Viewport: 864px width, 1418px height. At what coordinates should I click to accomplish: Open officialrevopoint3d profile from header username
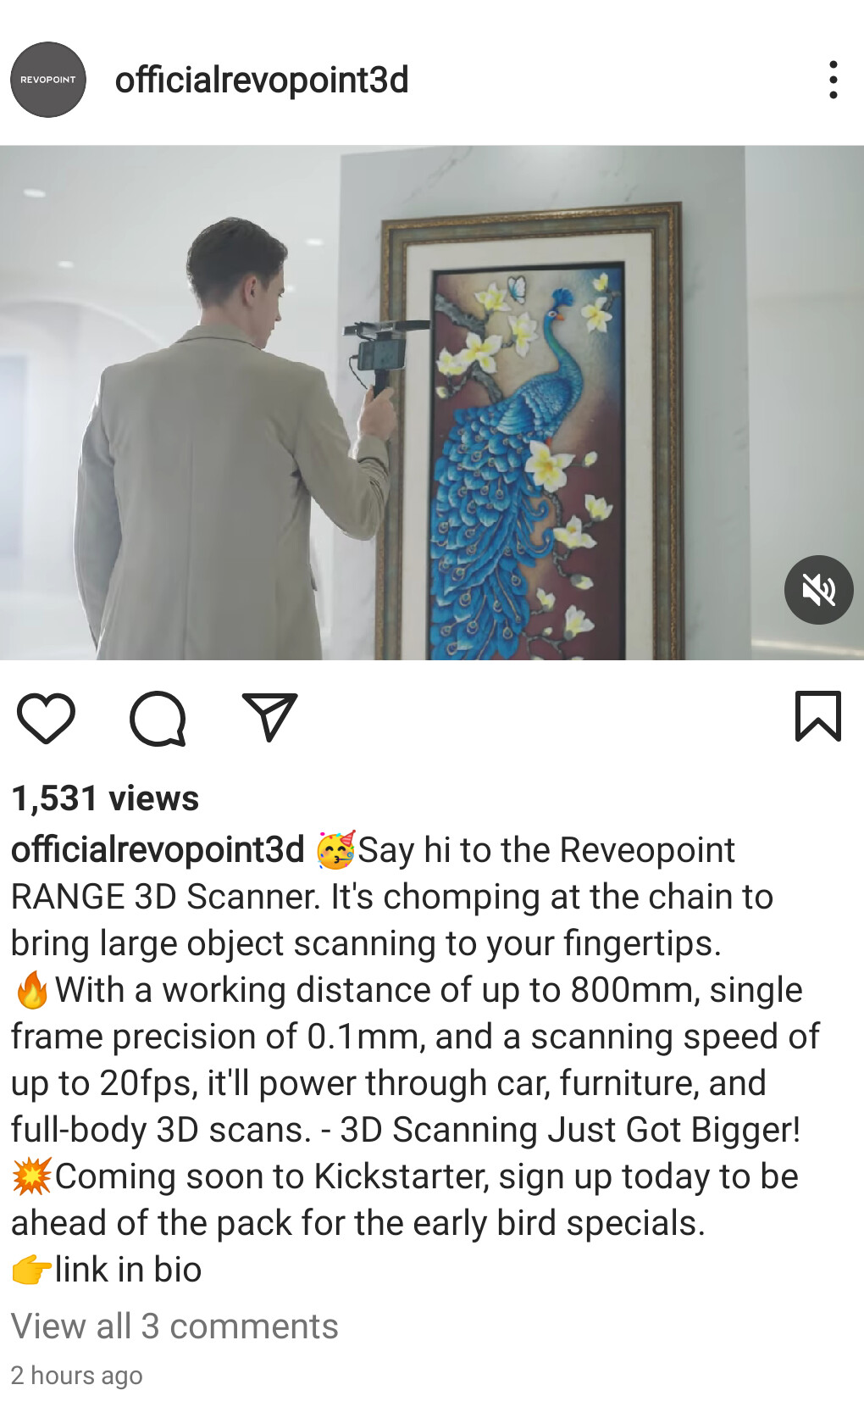click(x=262, y=80)
